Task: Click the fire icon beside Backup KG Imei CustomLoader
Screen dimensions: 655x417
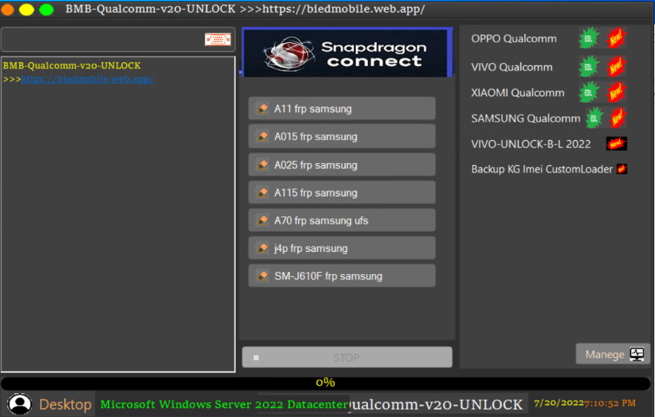Action: pos(622,169)
